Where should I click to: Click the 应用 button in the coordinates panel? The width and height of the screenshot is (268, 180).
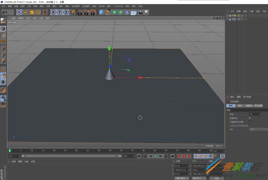click(217, 178)
